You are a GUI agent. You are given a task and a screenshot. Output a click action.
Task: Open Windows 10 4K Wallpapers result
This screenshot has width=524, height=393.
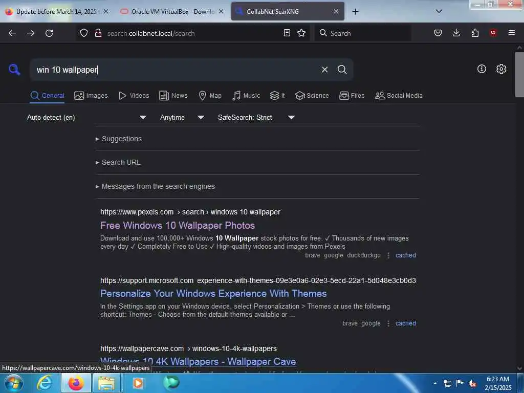click(198, 362)
